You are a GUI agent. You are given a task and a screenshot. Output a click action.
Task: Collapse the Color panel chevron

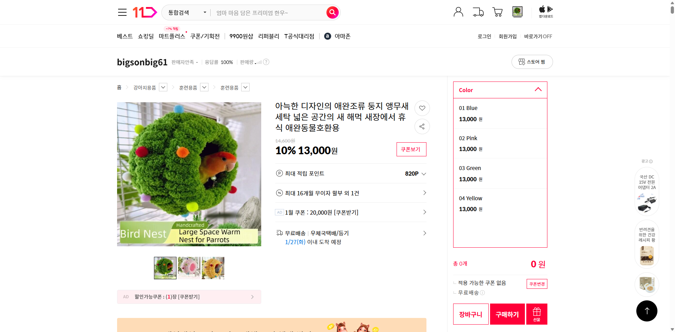pyautogui.click(x=538, y=90)
